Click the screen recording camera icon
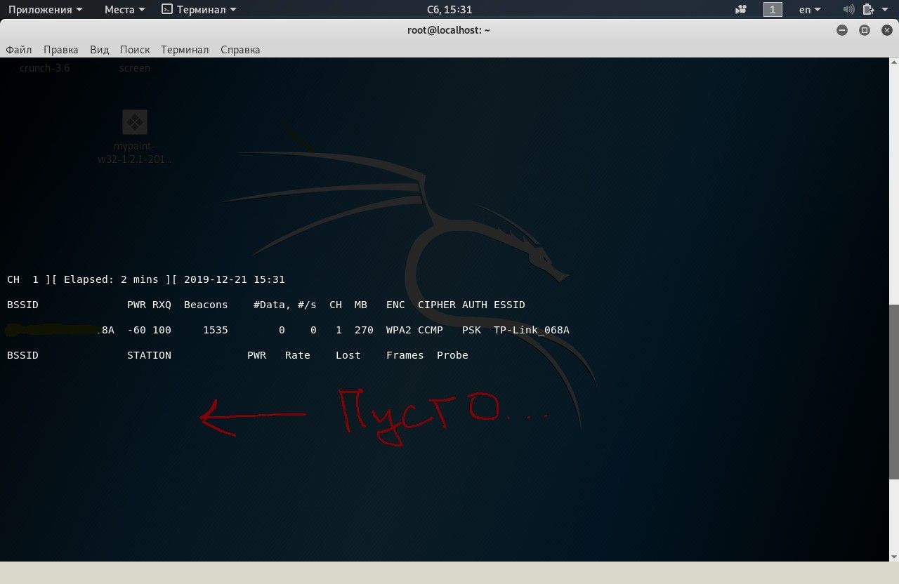Image resolution: width=899 pixels, height=584 pixels. [741, 9]
